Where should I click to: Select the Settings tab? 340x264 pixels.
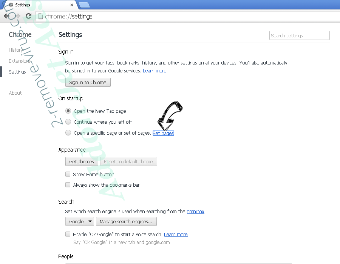point(38,5)
